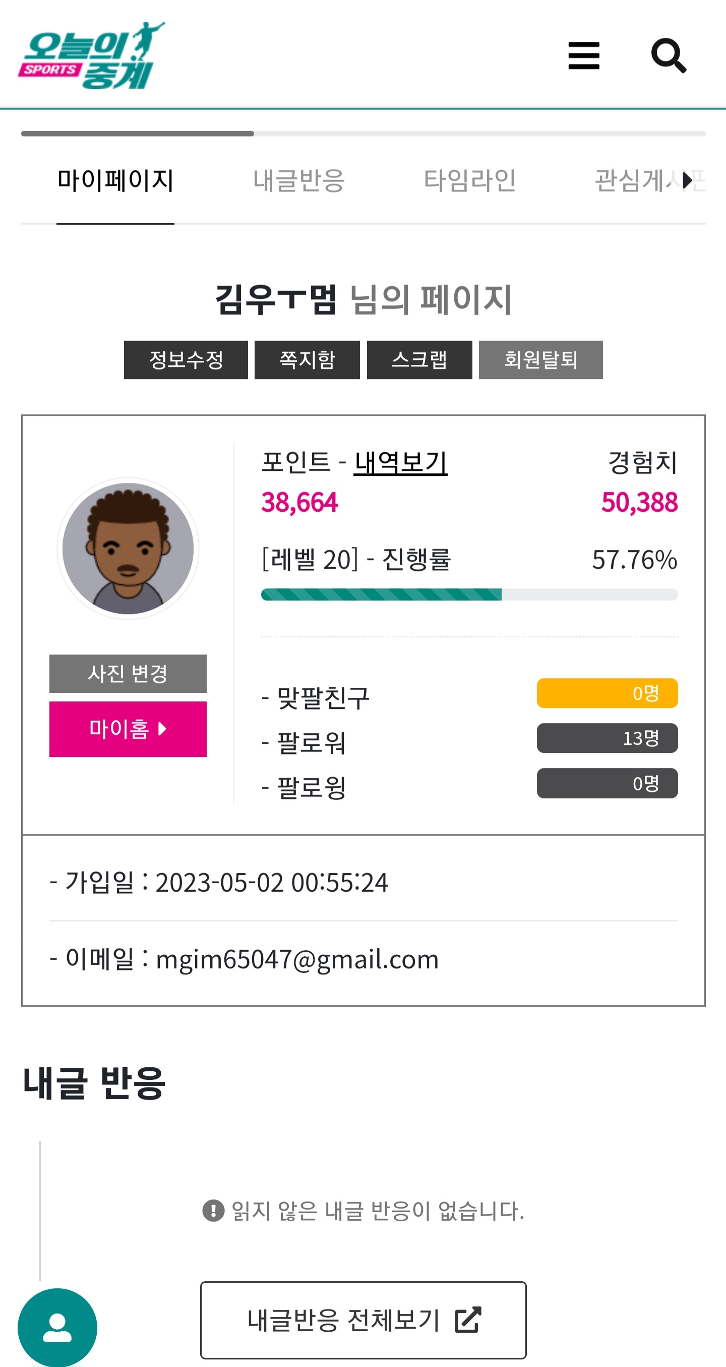Click the exclamation info icon

(x=213, y=1211)
